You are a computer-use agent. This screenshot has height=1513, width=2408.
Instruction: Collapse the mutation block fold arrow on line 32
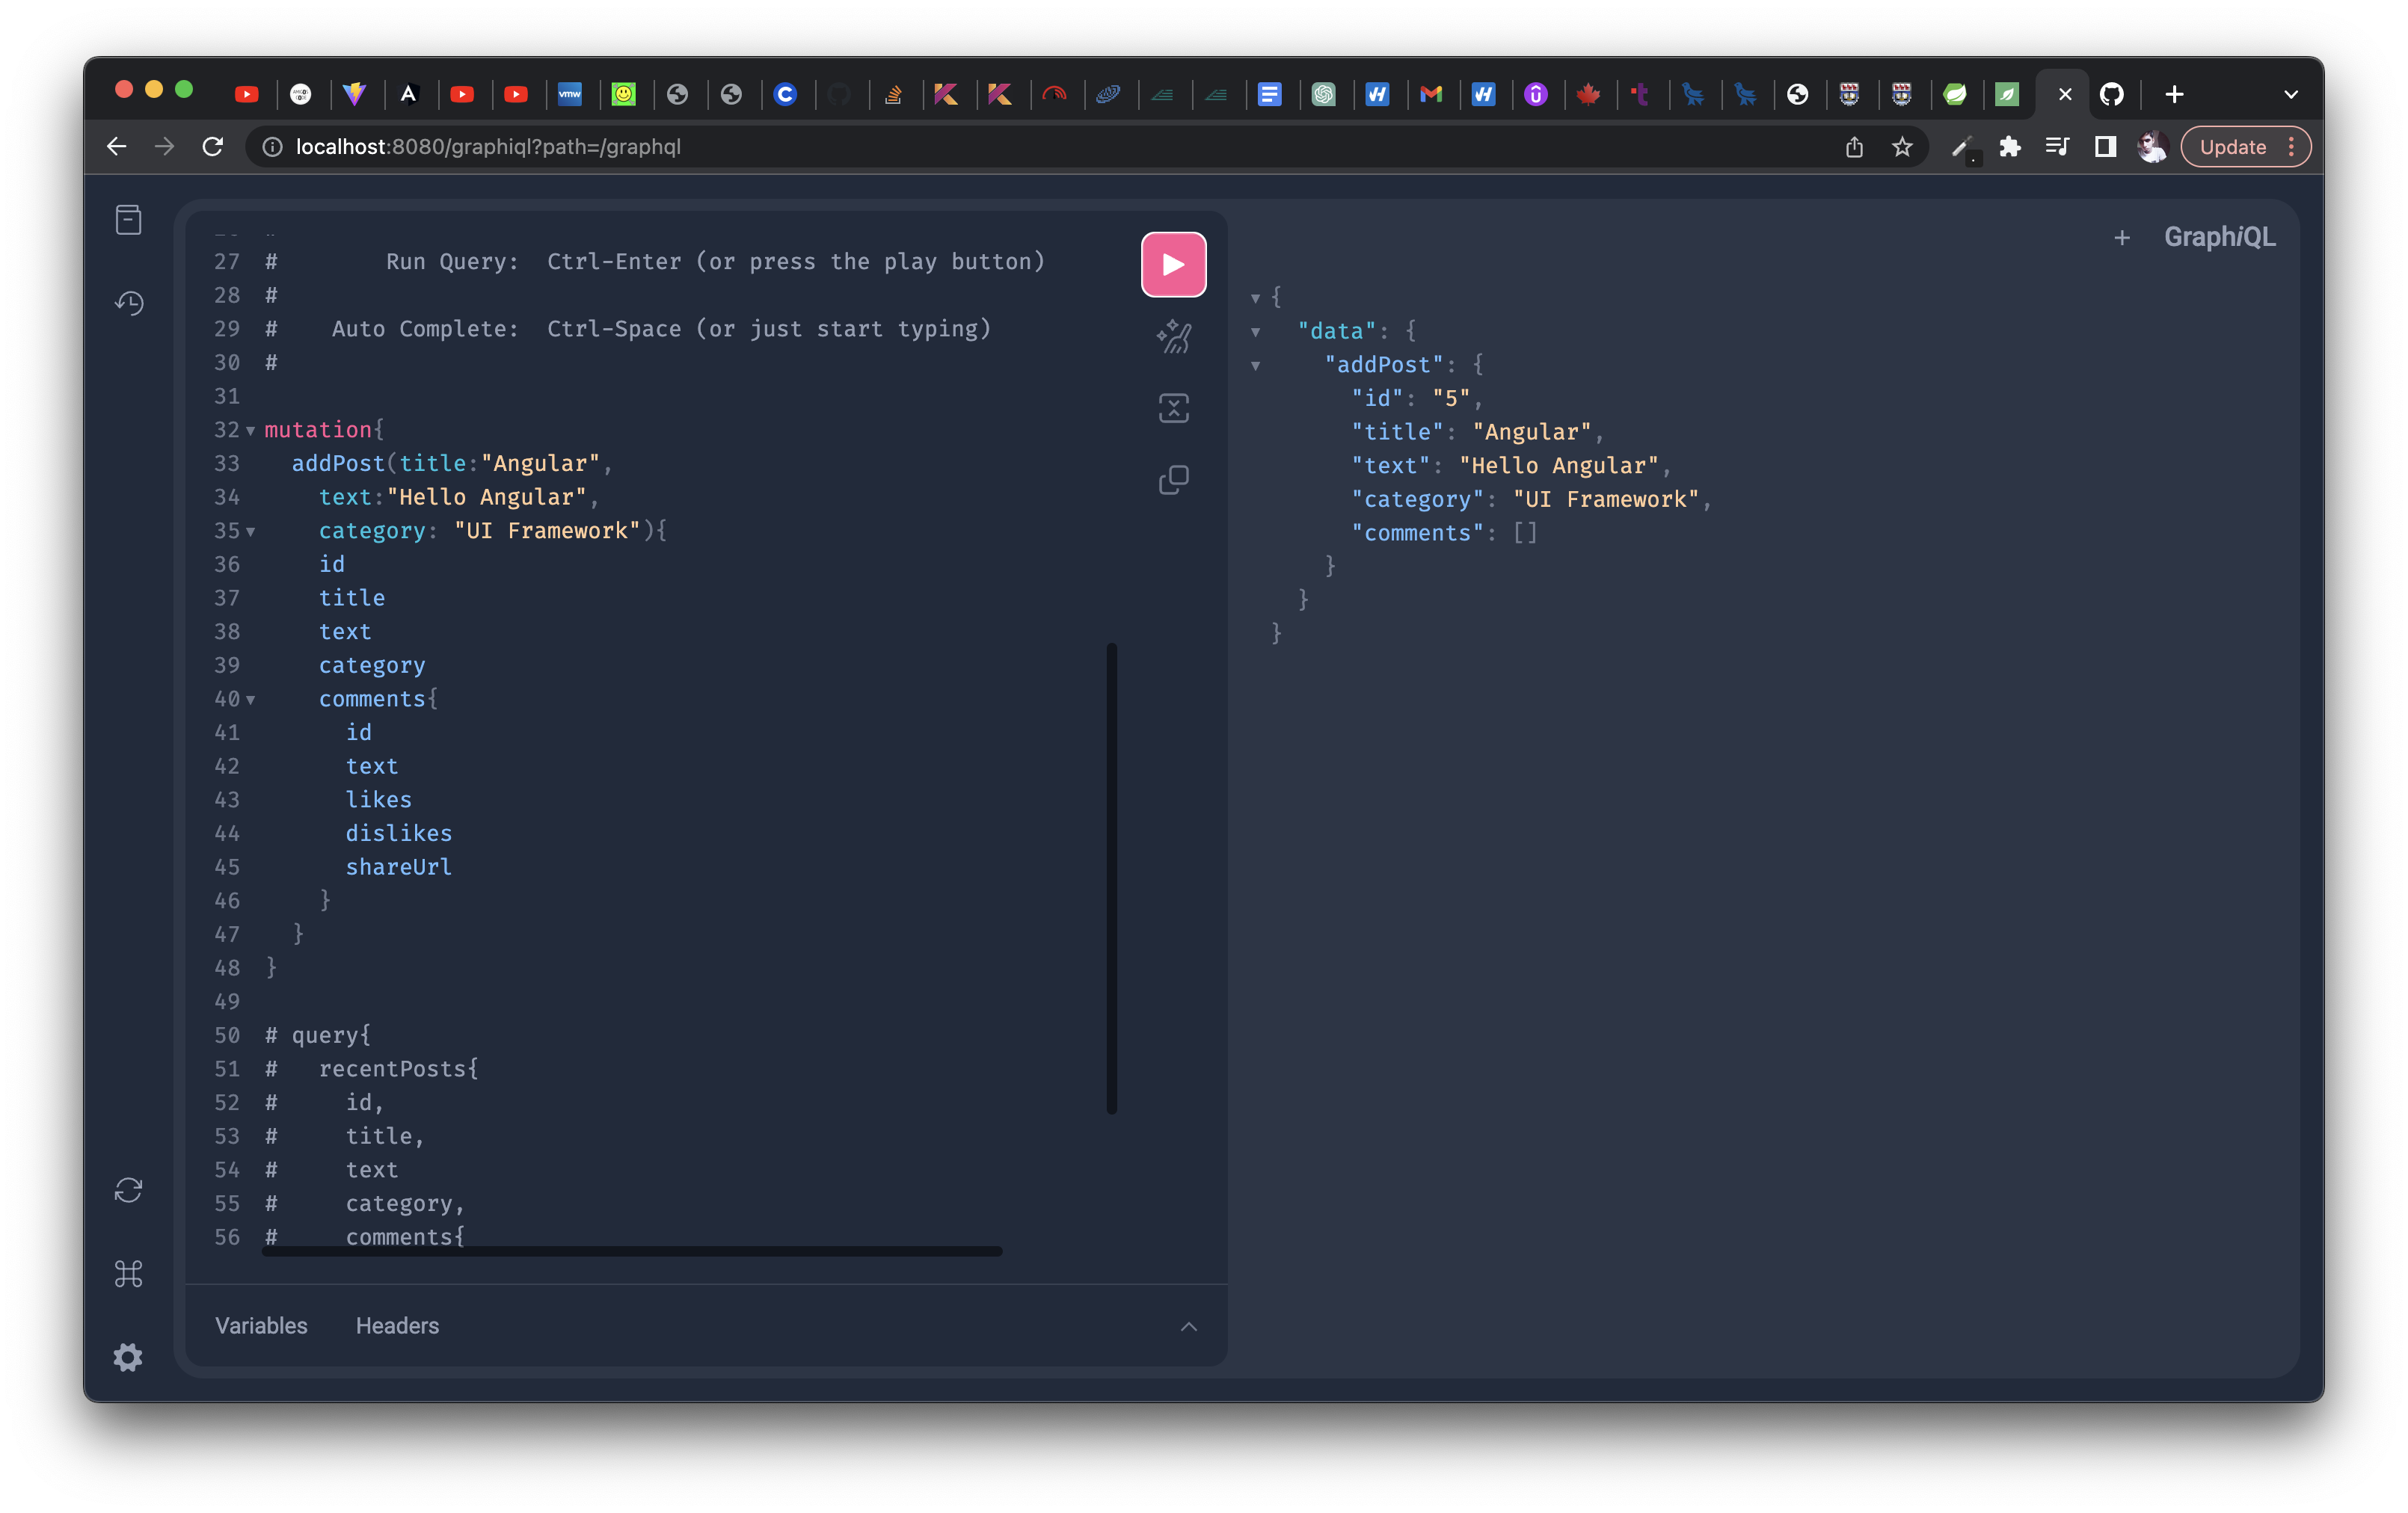[x=250, y=431]
